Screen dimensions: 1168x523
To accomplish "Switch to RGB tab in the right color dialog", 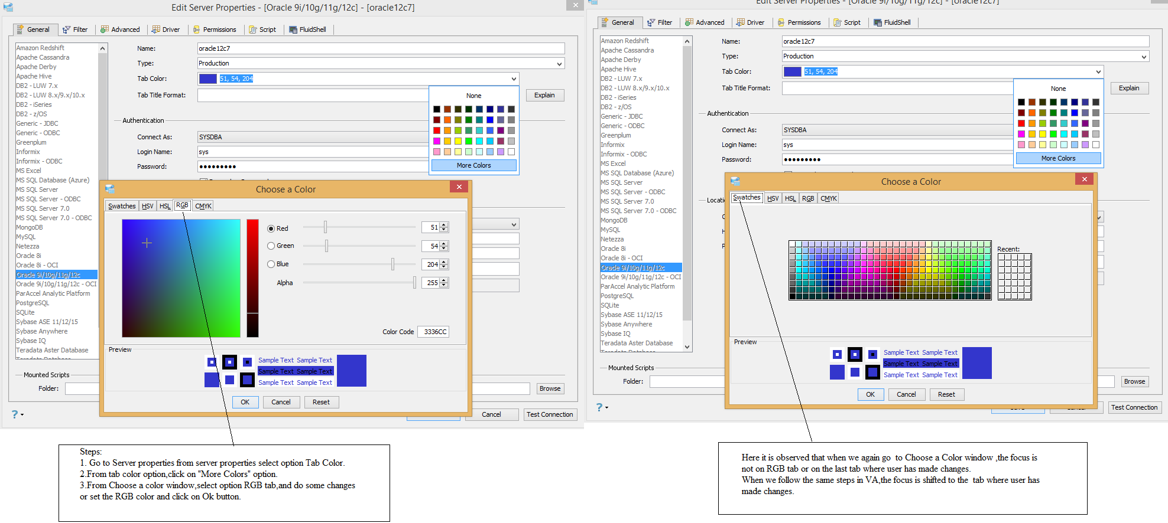I will [808, 198].
